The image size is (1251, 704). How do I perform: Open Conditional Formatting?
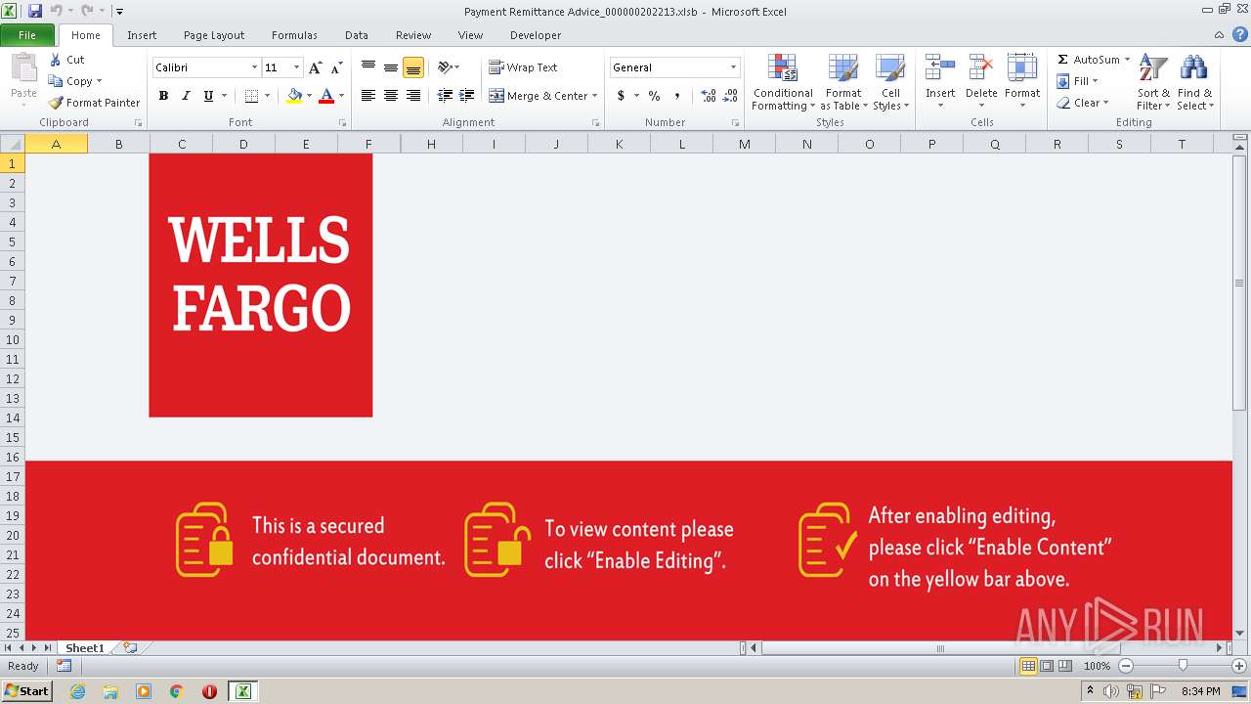[x=783, y=83]
